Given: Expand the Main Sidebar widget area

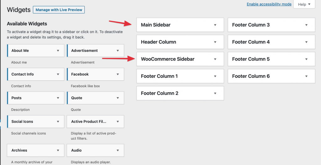Looking at the screenshot, I should (x=180, y=25).
